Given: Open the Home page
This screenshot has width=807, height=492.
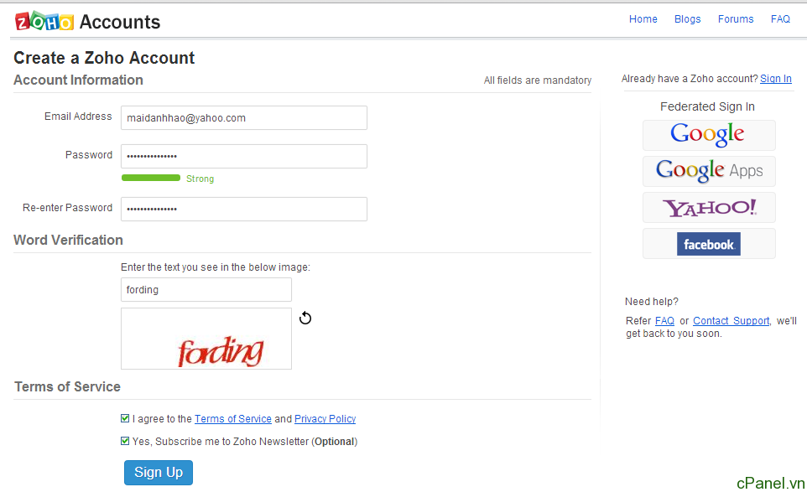Looking at the screenshot, I should click(x=643, y=19).
